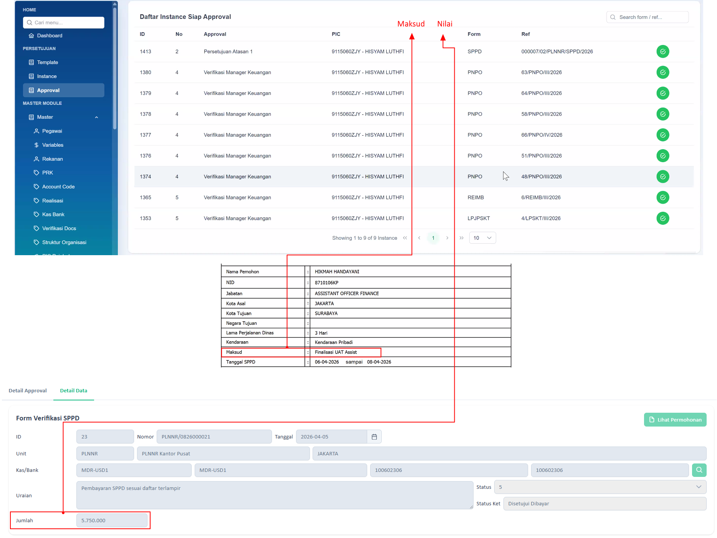Select Approval menu item

pos(63,90)
